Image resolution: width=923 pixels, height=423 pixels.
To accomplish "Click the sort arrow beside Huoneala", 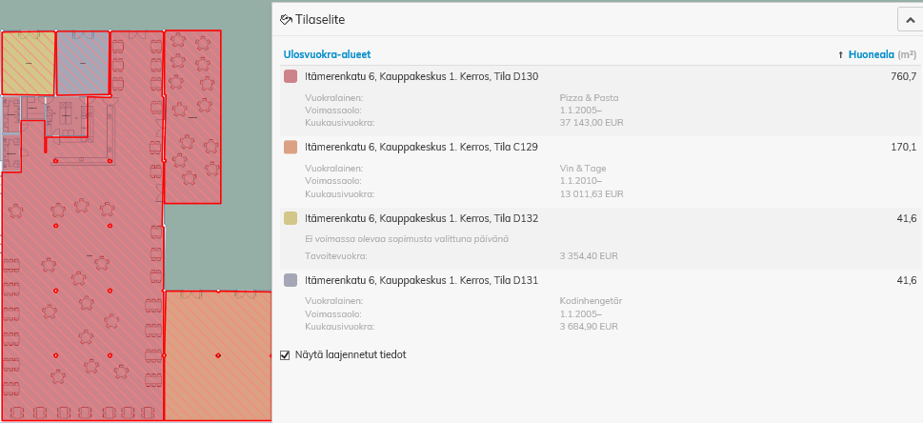I will [x=840, y=55].
